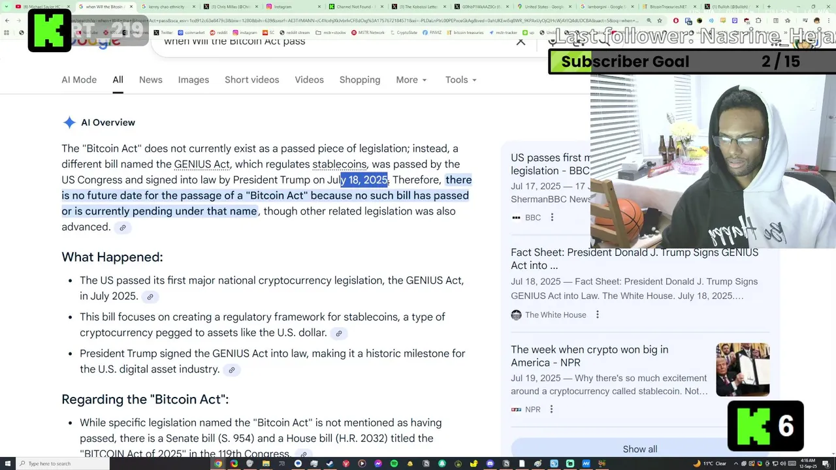Clear the Google search box with X
This screenshot has width=836, height=470.
click(x=521, y=41)
